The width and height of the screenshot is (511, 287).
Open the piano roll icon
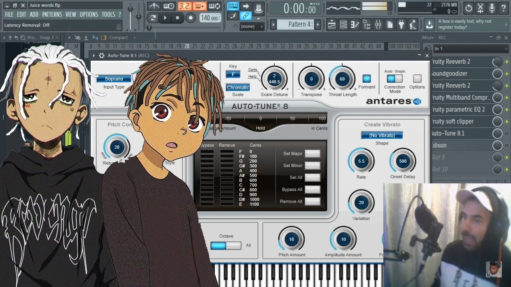tap(355, 24)
